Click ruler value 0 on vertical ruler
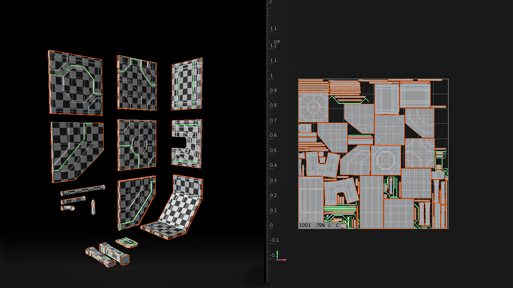This screenshot has width=513, height=288. pos(271,225)
